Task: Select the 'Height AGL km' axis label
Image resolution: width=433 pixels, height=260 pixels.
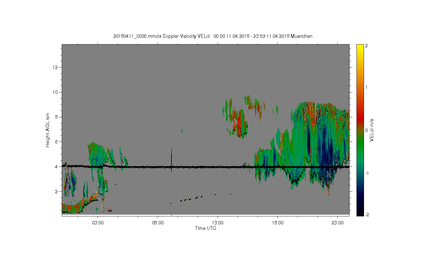Action: point(48,130)
